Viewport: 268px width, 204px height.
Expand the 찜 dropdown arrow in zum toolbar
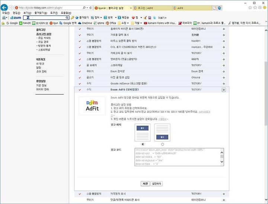point(141,17)
